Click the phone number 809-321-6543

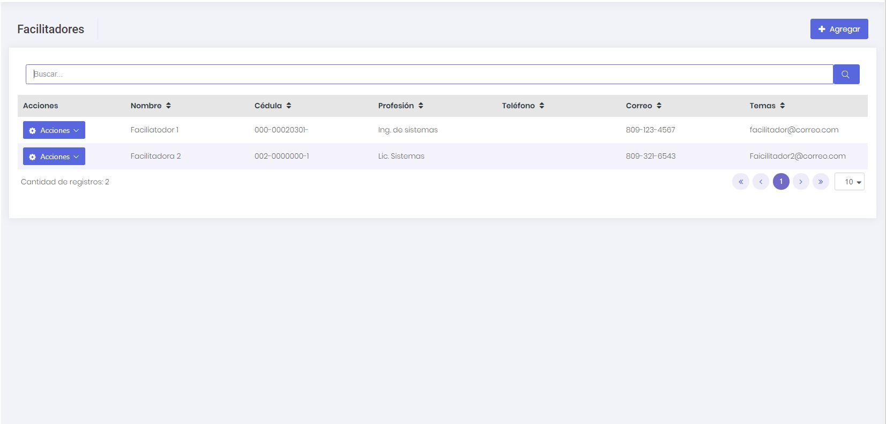(650, 156)
